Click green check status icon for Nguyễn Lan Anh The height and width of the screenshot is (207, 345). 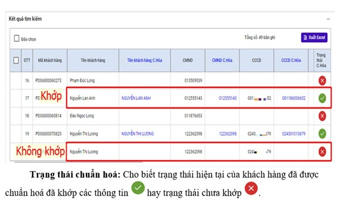pyautogui.click(x=322, y=98)
